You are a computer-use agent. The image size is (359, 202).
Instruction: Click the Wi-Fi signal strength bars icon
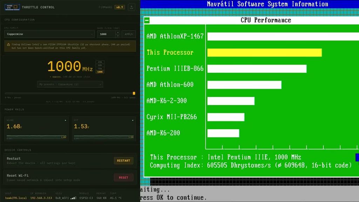pyautogui.click(x=73, y=198)
